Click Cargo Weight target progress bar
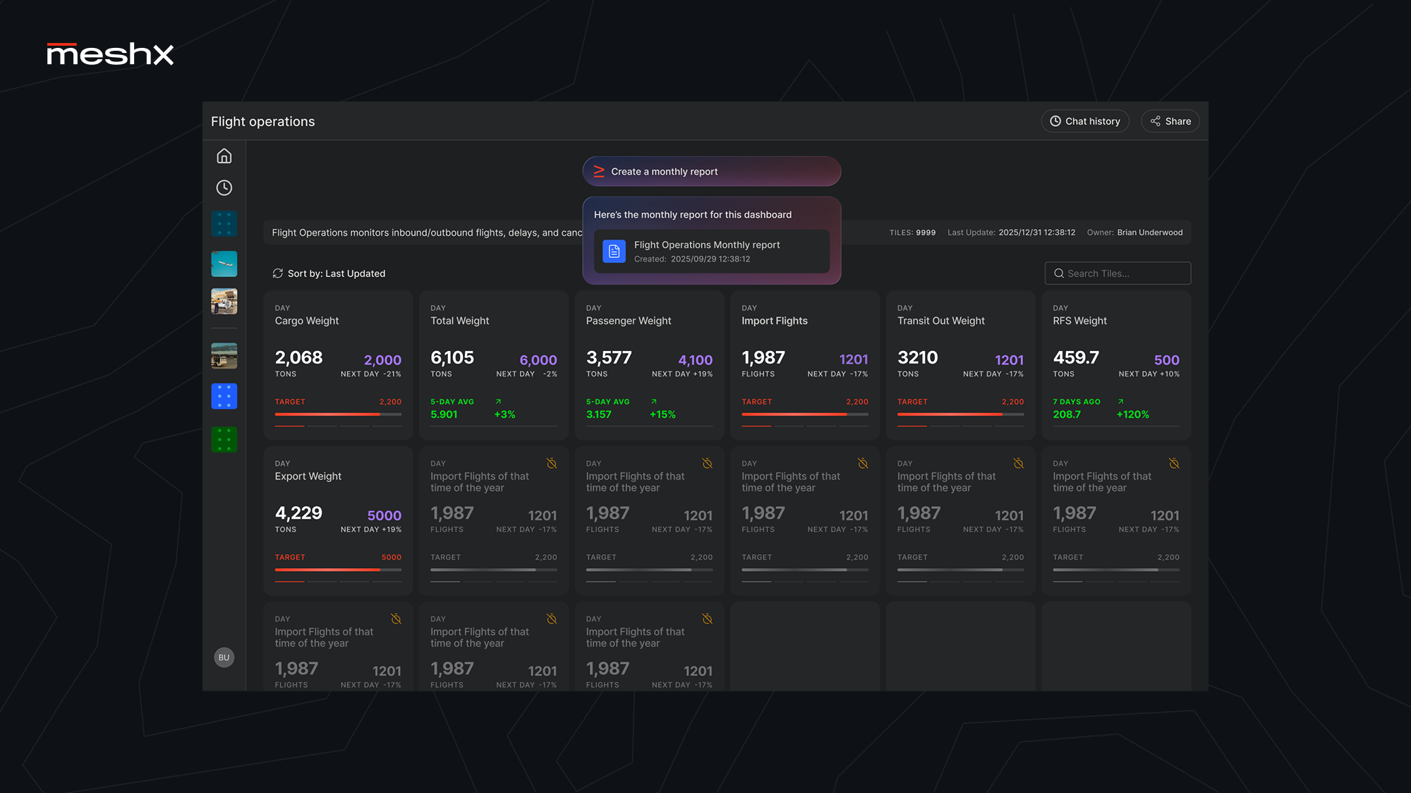 (338, 414)
